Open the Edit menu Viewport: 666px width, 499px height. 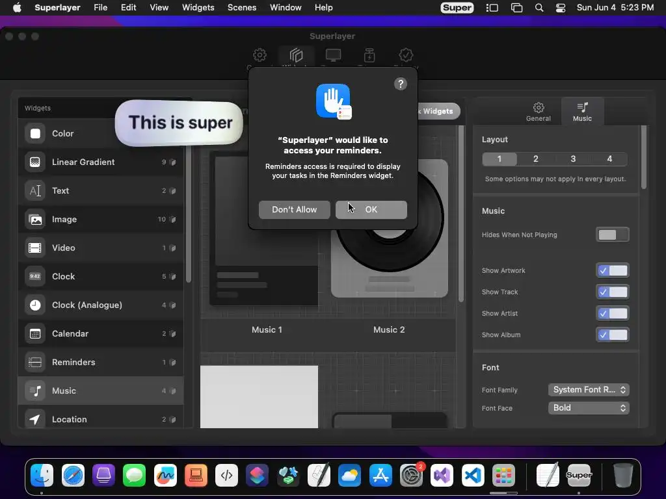pyautogui.click(x=128, y=8)
